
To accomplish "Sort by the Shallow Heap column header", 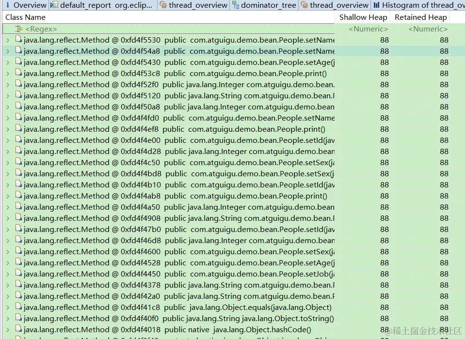I will point(363,17).
